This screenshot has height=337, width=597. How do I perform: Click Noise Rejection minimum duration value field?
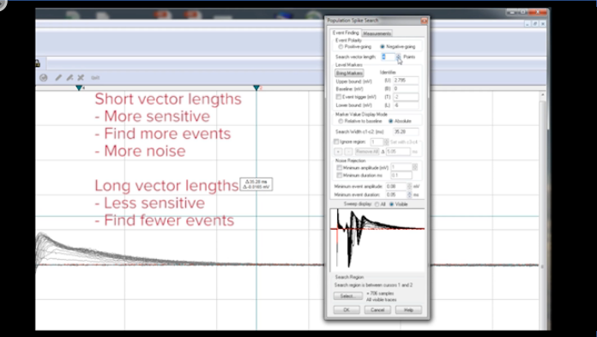(x=401, y=175)
